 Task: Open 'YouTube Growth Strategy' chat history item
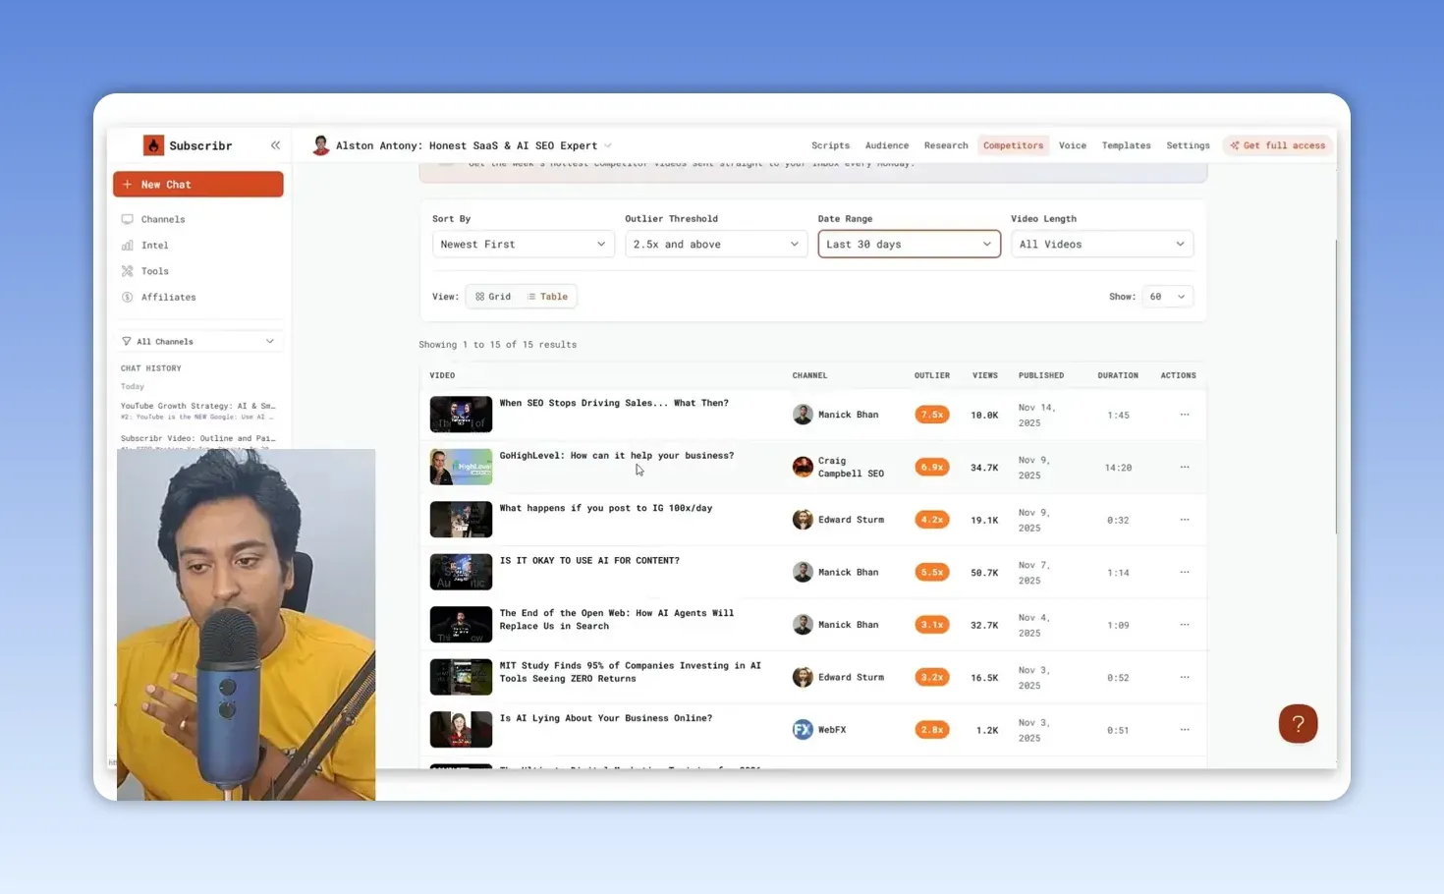[198, 411]
